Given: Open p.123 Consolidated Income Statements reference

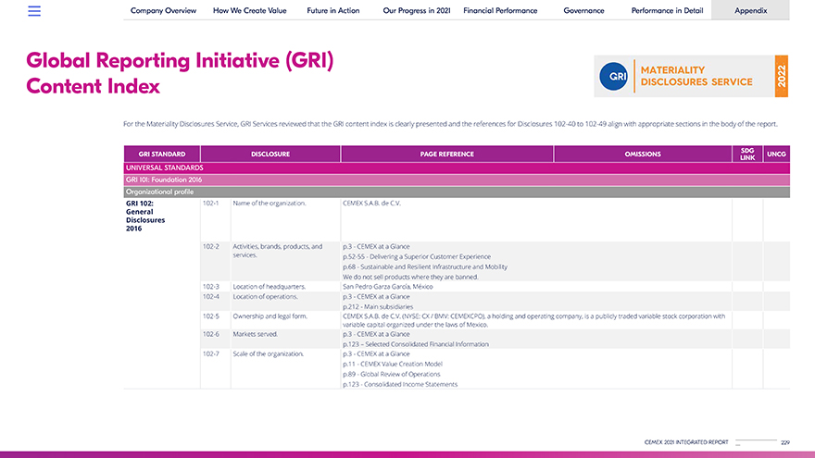Looking at the screenshot, I should pyautogui.click(x=399, y=384).
